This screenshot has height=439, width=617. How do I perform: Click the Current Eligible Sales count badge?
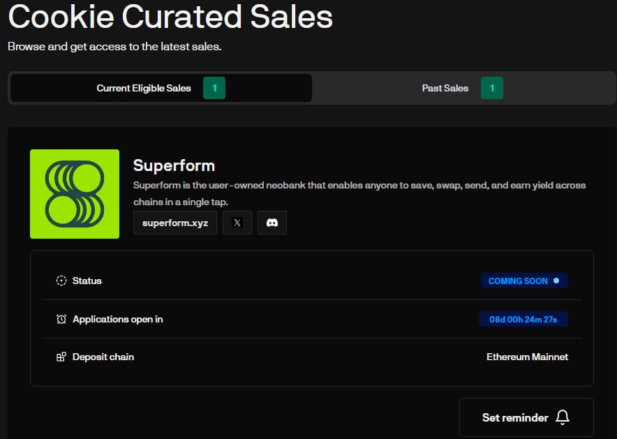pyautogui.click(x=214, y=89)
